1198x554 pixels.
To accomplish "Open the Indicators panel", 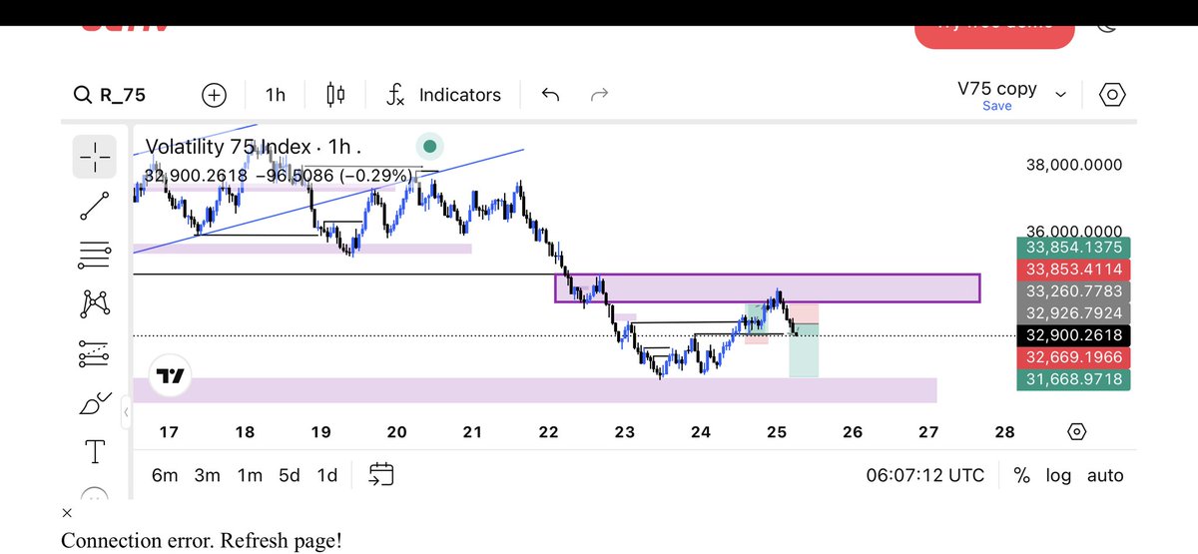I will point(444,95).
